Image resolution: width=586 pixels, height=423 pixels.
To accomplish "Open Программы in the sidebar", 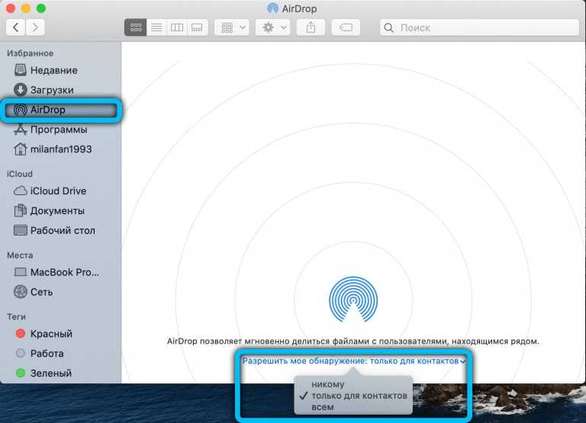I will click(61, 130).
